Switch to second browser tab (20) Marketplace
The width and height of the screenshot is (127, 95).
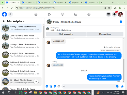click(28, 3)
